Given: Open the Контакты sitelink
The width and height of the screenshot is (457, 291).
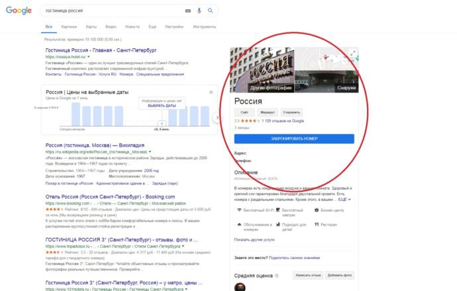Looking at the screenshot, I should pyautogui.click(x=54, y=74).
